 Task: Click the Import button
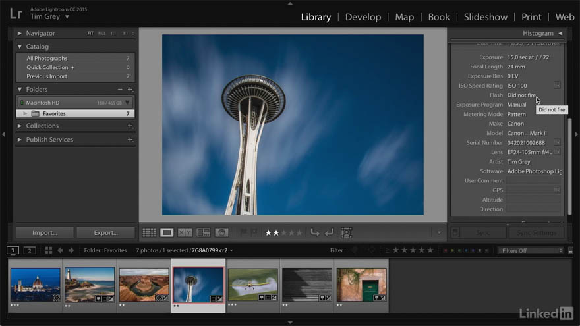point(44,232)
